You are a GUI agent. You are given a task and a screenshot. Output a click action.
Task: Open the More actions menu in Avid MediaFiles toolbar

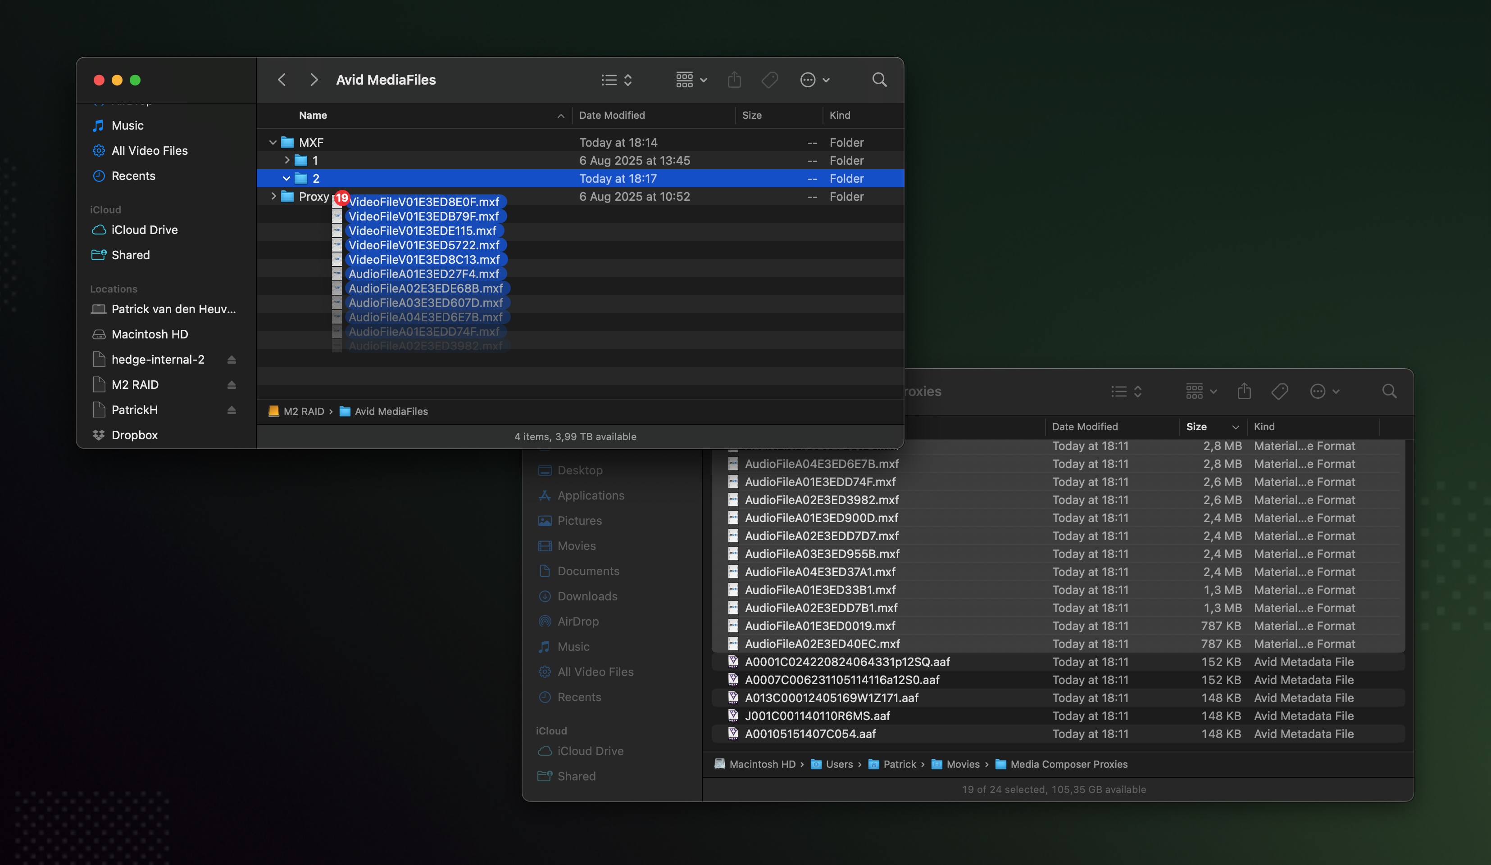pyautogui.click(x=815, y=80)
